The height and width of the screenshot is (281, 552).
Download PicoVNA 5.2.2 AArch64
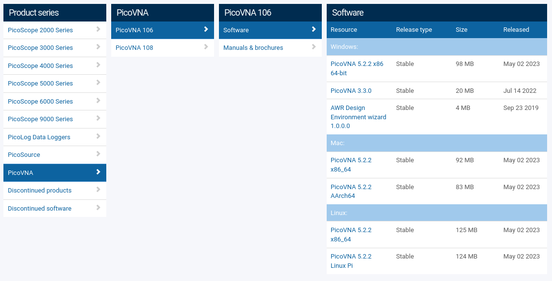[x=351, y=192]
